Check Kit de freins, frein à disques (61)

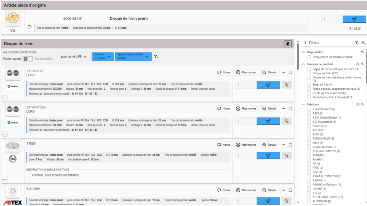tap(309, 97)
